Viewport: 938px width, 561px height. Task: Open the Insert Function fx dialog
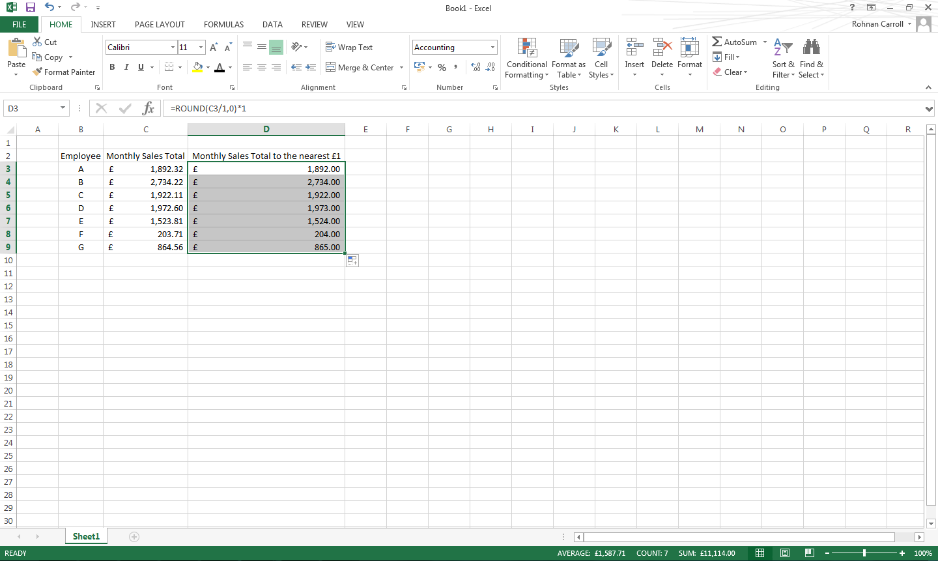click(x=149, y=108)
